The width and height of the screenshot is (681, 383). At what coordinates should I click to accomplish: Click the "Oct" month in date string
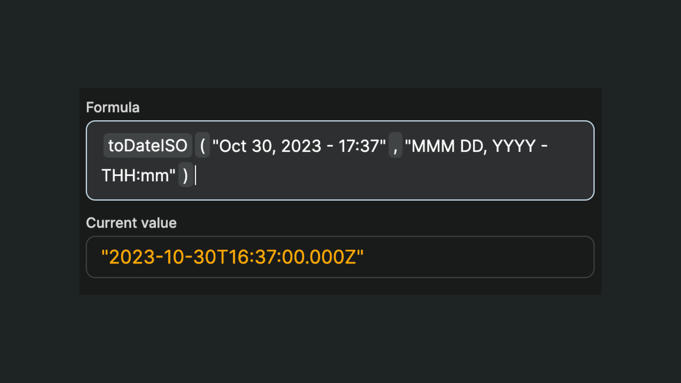pyautogui.click(x=232, y=146)
